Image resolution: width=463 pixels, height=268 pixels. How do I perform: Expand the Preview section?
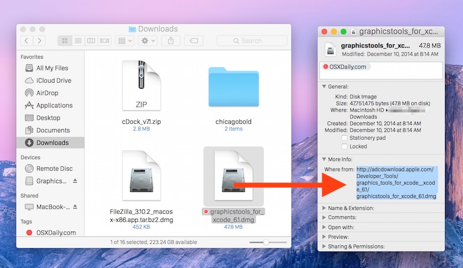point(324,237)
